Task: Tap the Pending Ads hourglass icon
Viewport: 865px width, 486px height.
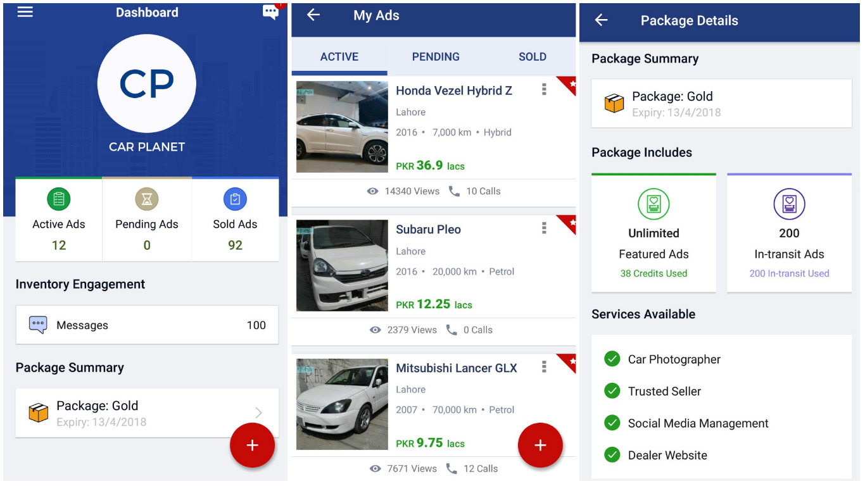Action: click(x=147, y=199)
